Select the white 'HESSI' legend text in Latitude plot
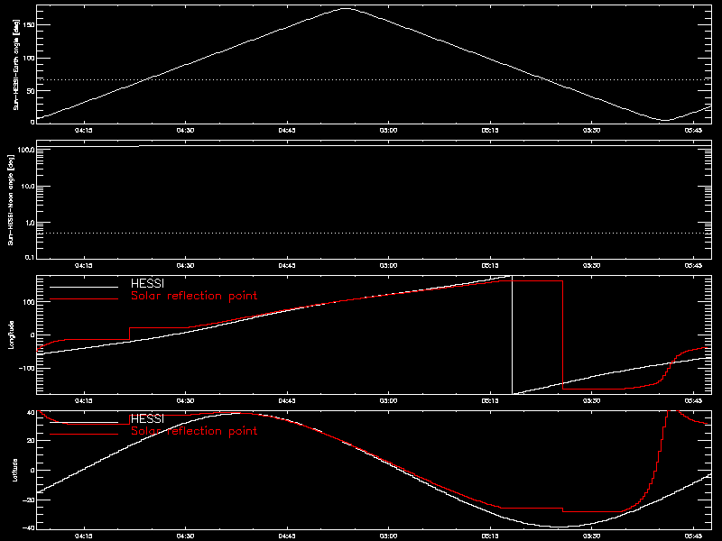Screen dimensions: 722x541 tap(147, 418)
